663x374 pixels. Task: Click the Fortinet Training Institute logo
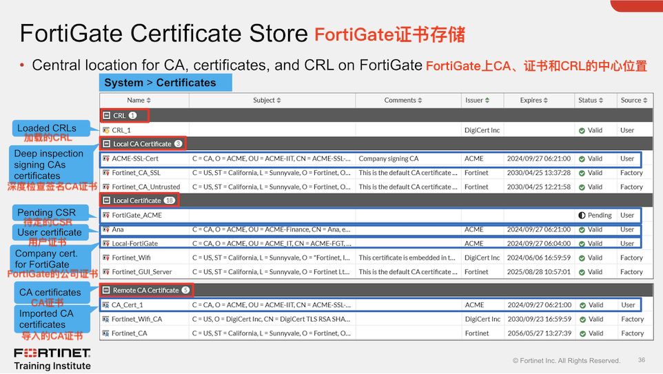coord(52,360)
